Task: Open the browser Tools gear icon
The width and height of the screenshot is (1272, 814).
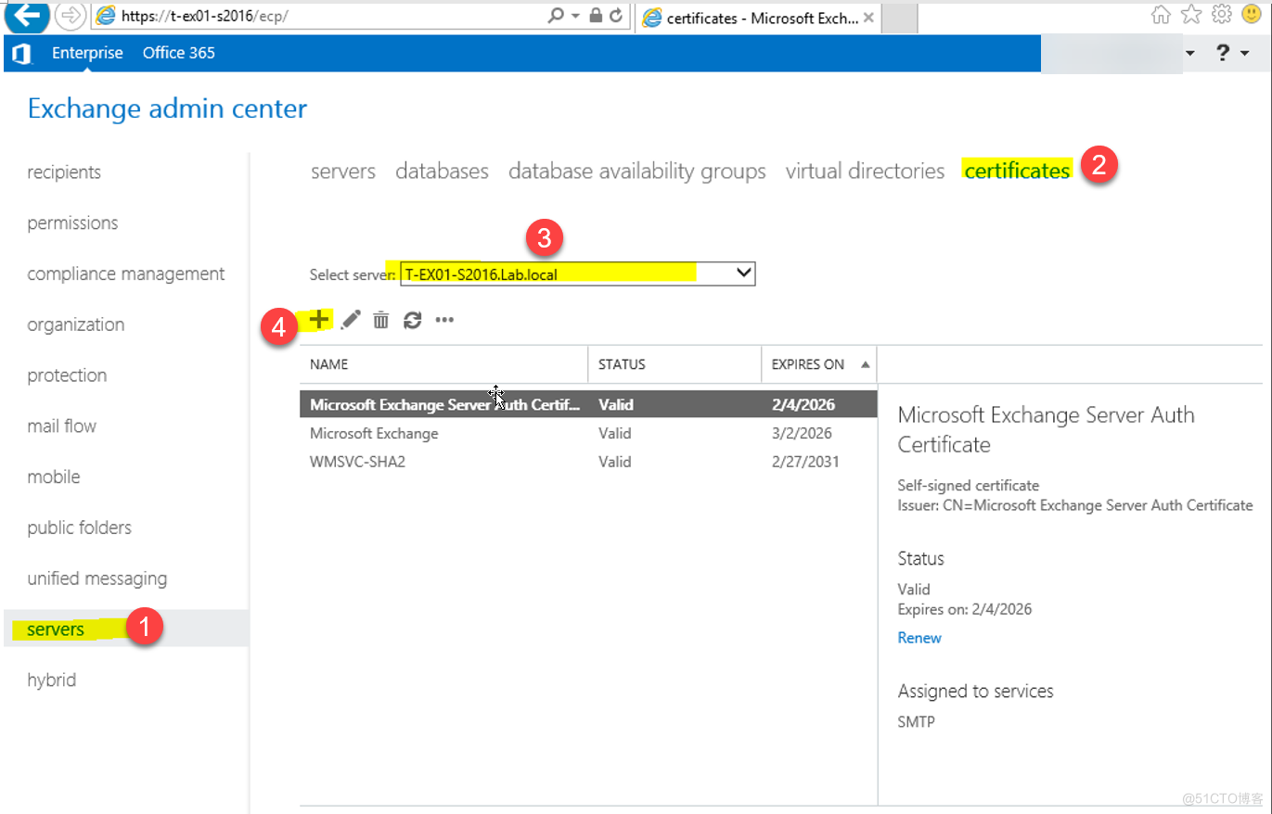Action: click(x=1222, y=15)
